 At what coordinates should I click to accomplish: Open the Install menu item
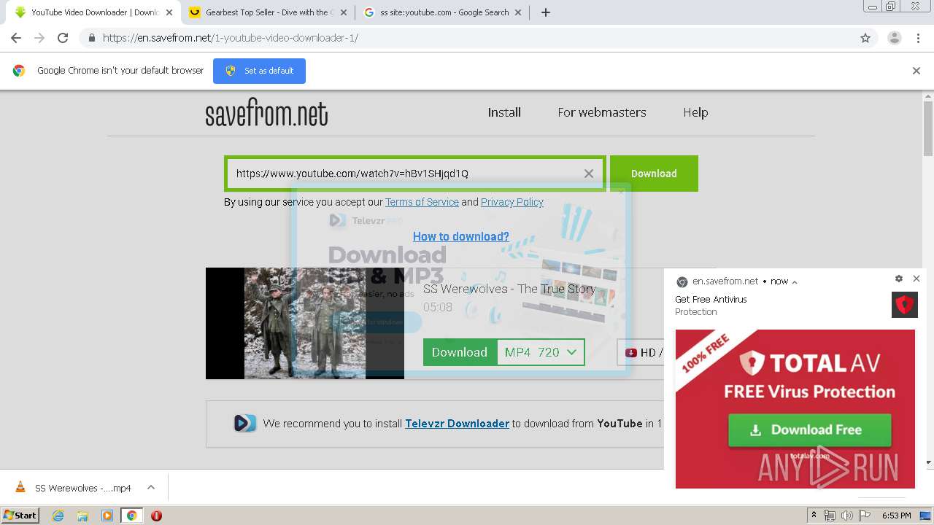click(x=504, y=112)
